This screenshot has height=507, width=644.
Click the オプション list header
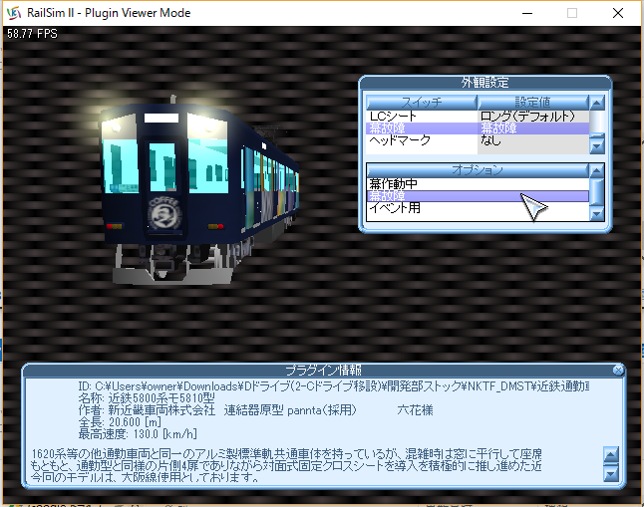click(478, 170)
